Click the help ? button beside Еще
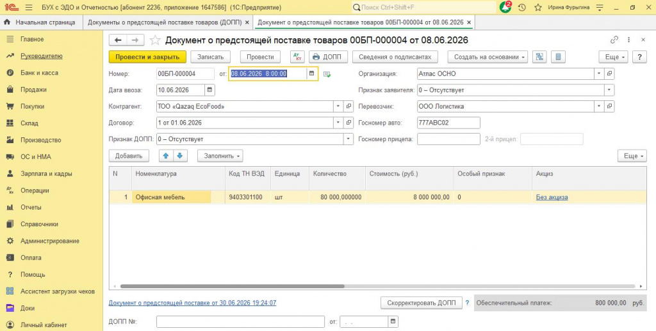Image resolution: width=656 pixels, height=331 pixels. click(x=639, y=57)
